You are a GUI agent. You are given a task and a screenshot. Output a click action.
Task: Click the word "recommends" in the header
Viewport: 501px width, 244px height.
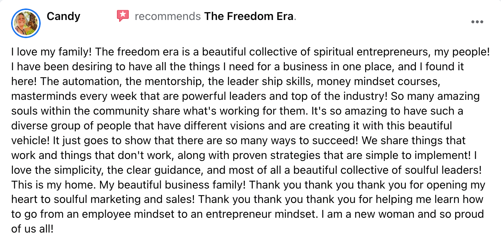(x=168, y=17)
